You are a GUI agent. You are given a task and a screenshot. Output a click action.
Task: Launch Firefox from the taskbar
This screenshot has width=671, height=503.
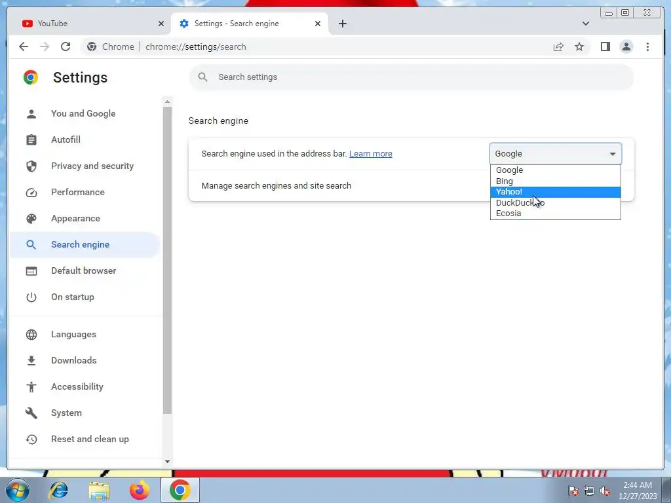[140, 490]
